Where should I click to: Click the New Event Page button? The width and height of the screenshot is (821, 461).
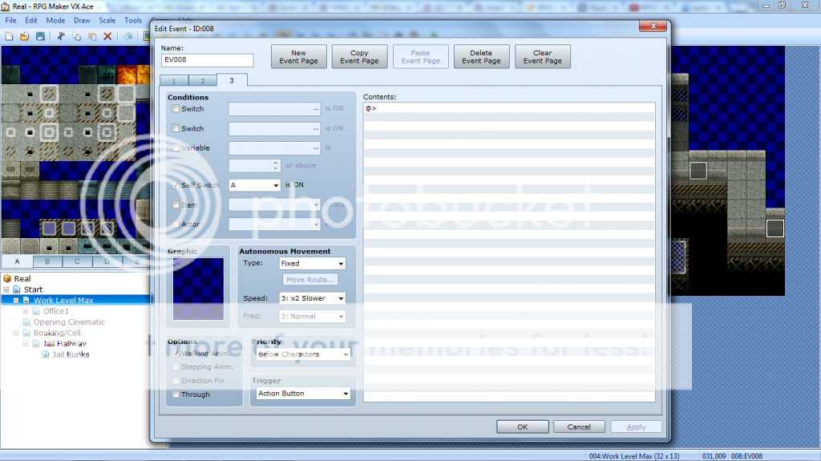(298, 57)
